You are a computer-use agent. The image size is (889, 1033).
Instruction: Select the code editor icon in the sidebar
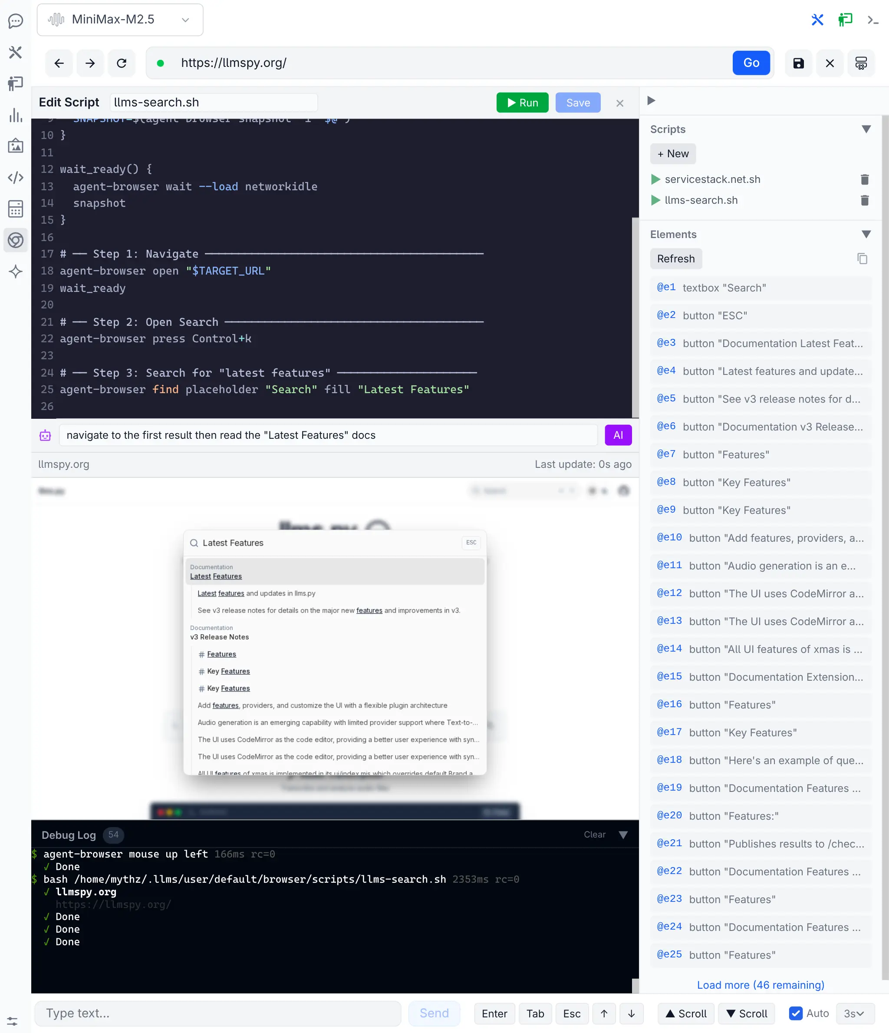point(16,177)
